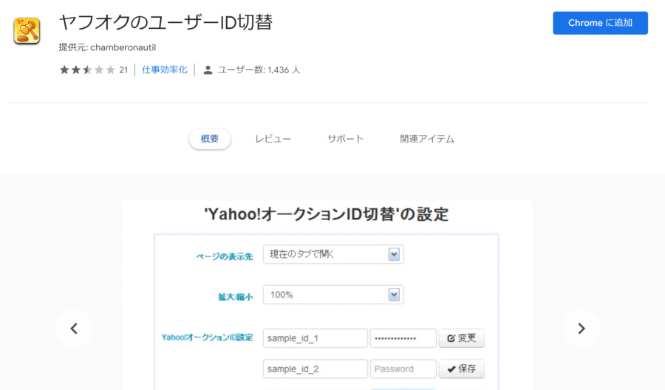Click the sample_id_2 input field

315,369
